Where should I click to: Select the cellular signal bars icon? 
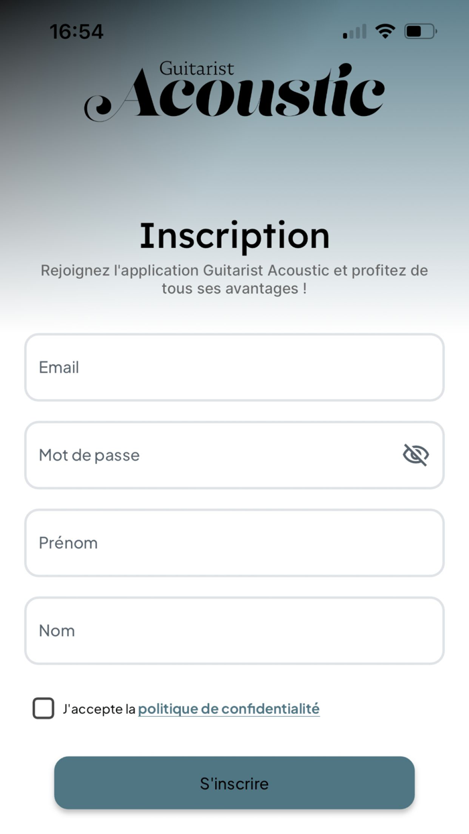[353, 31]
